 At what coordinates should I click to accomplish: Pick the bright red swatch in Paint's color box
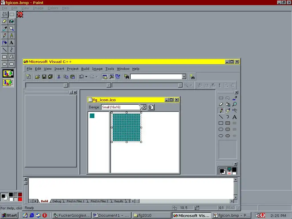point(20,199)
